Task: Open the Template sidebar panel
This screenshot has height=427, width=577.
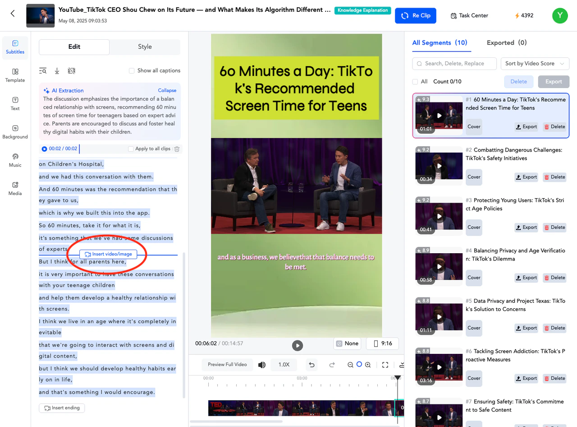Action: tap(15, 75)
